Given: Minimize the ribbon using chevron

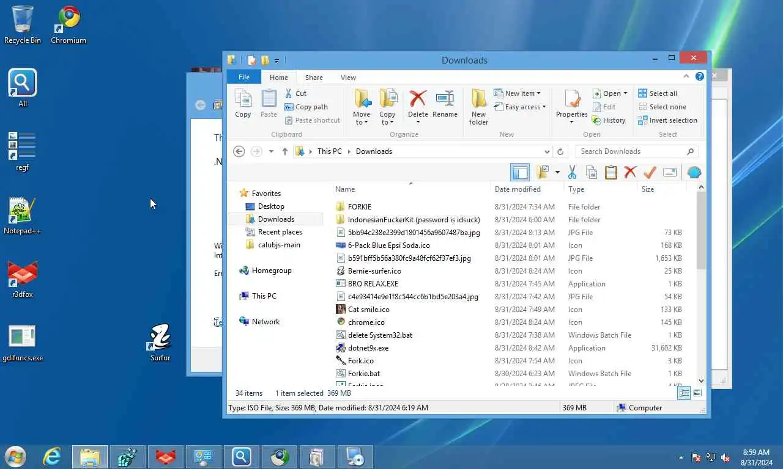Looking at the screenshot, I should coord(686,76).
